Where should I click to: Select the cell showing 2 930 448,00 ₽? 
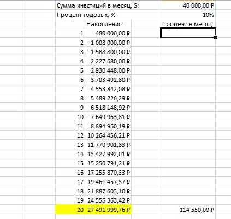[x=108, y=70]
